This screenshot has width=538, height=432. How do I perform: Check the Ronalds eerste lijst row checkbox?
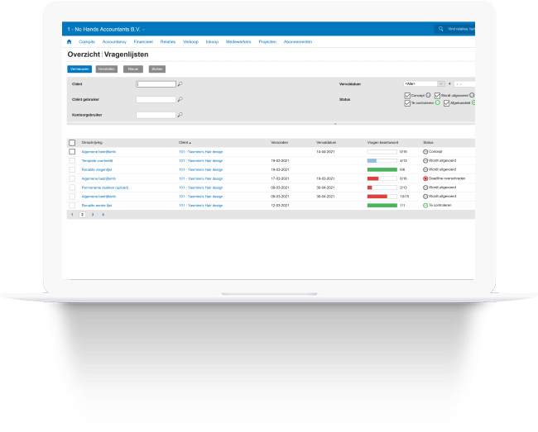click(x=72, y=206)
